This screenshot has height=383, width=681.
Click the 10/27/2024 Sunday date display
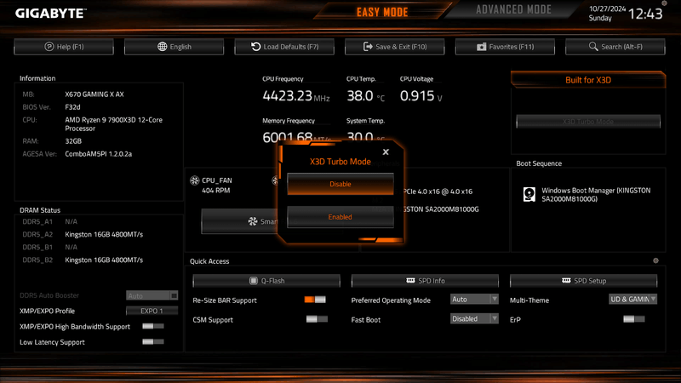pos(607,14)
